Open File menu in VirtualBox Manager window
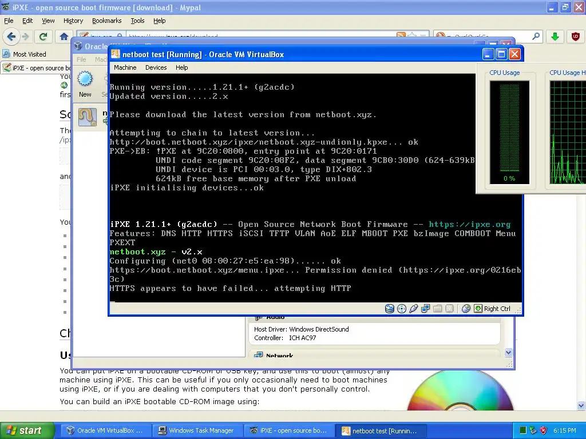 pos(81,59)
